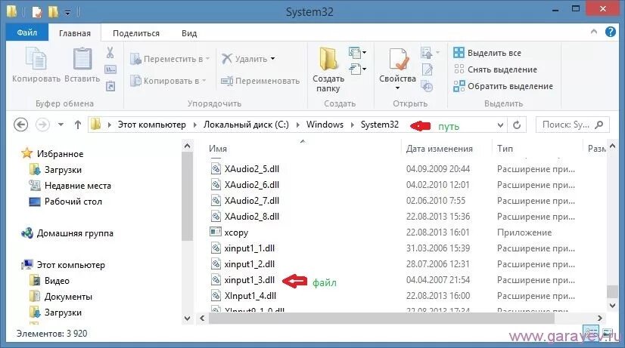
Task: Switch to the Поделиться tab
Action: pos(136,33)
